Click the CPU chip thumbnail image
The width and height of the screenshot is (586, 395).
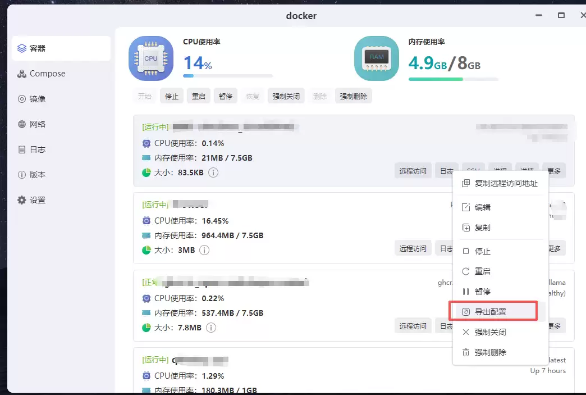tap(151, 58)
